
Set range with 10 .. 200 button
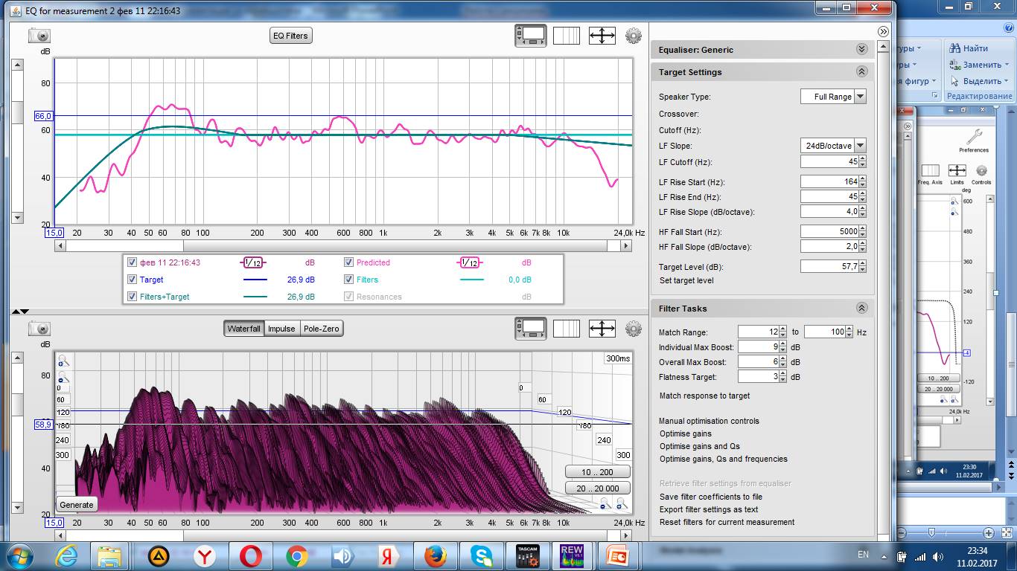[597, 472]
